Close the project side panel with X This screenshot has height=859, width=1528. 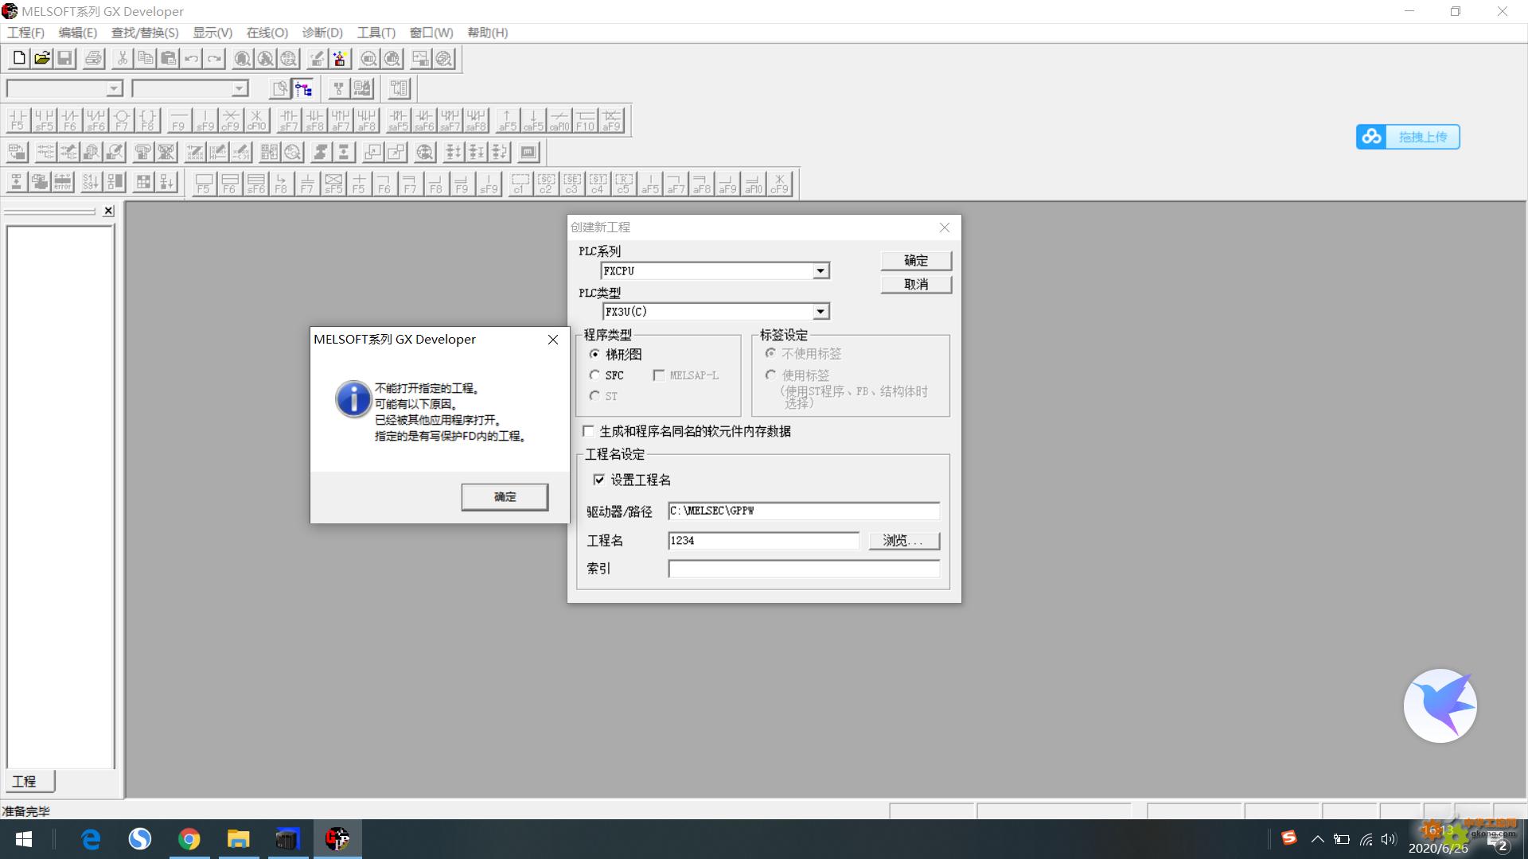109,211
